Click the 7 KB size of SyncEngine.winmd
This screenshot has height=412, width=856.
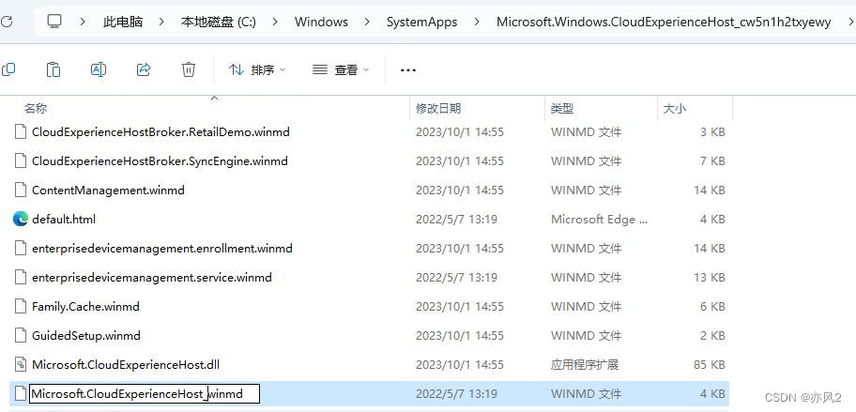pyautogui.click(x=712, y=161)
